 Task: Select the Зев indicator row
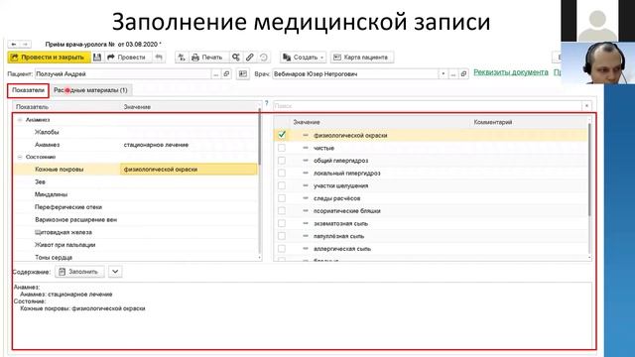136,181
